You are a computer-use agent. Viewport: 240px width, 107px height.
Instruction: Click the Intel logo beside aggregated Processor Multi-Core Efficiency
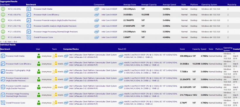pos(97,15)
